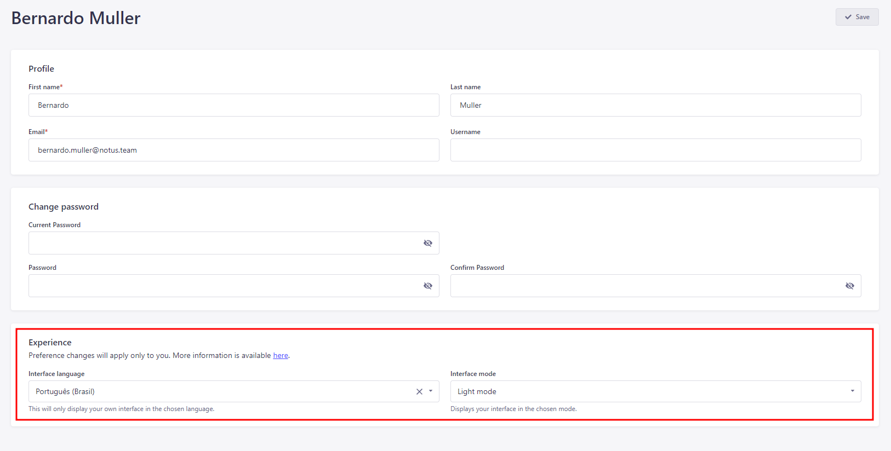Click the Interface language label
891x451 pixels.
[x=56, y=374]
